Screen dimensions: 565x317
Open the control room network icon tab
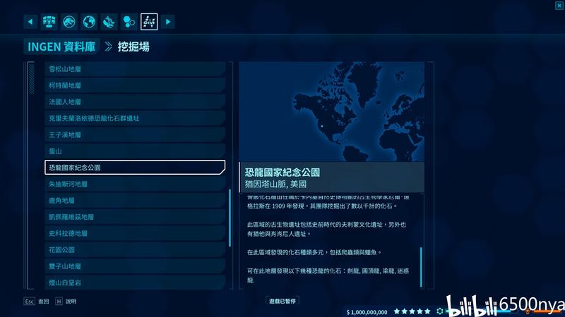(49, 22)
